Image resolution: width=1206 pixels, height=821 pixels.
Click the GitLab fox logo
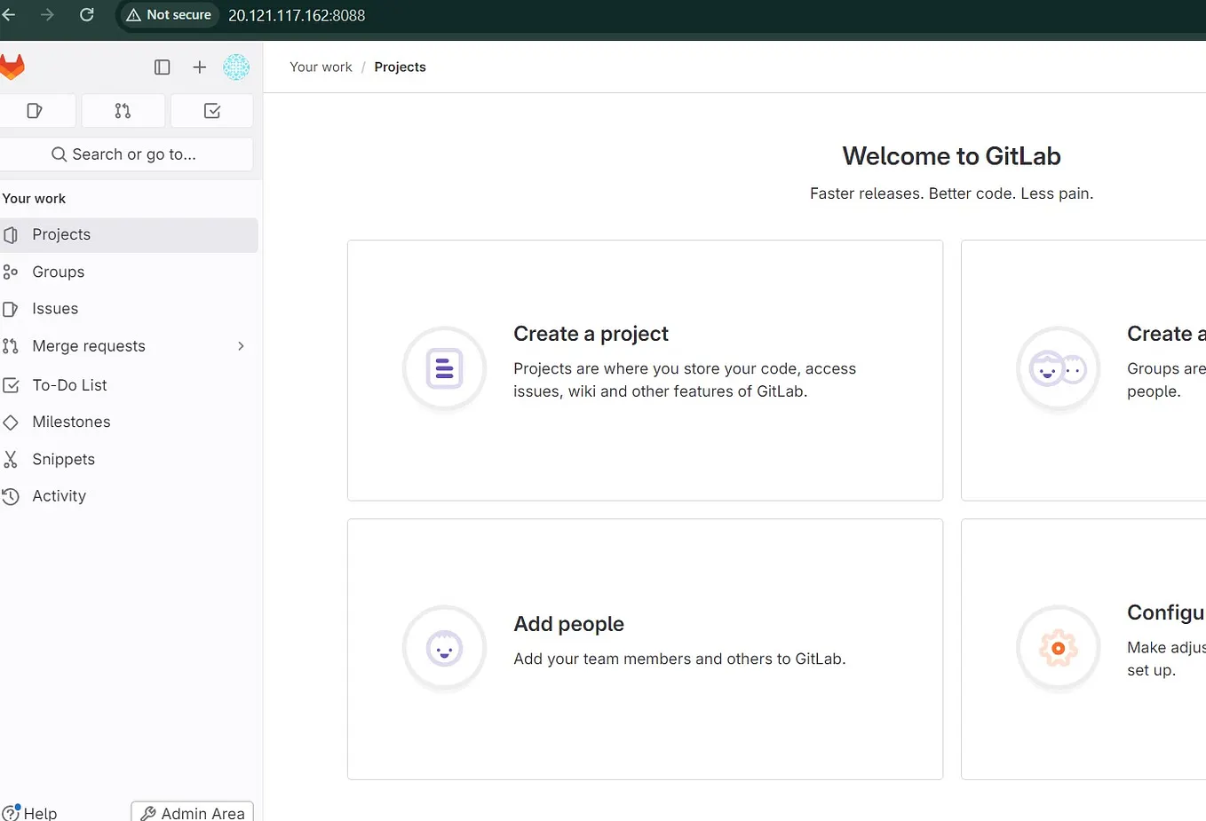coord(12,67)
